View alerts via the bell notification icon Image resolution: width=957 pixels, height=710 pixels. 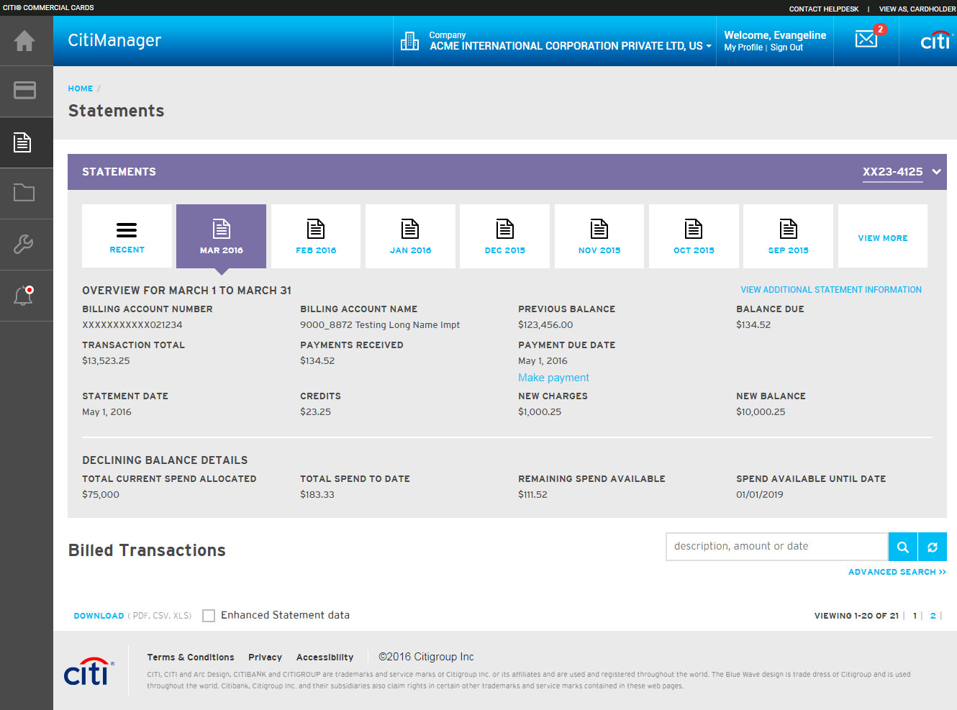coord(26,295)
